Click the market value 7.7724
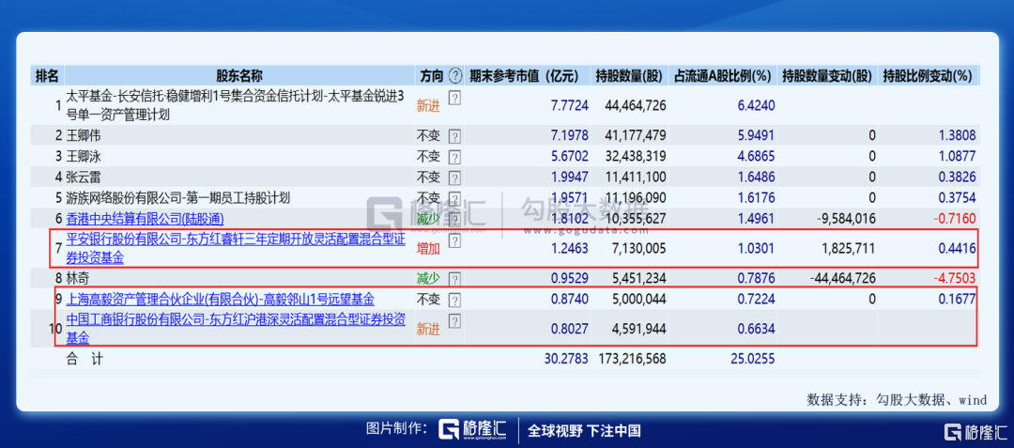Image resolution: width=1014 pixels, height=448 pixels. pyautogui.click(x=570, y=106)
